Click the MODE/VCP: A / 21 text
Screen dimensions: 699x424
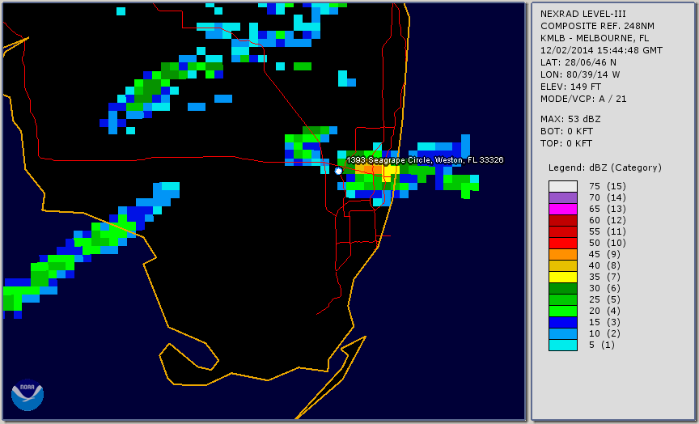583,99
